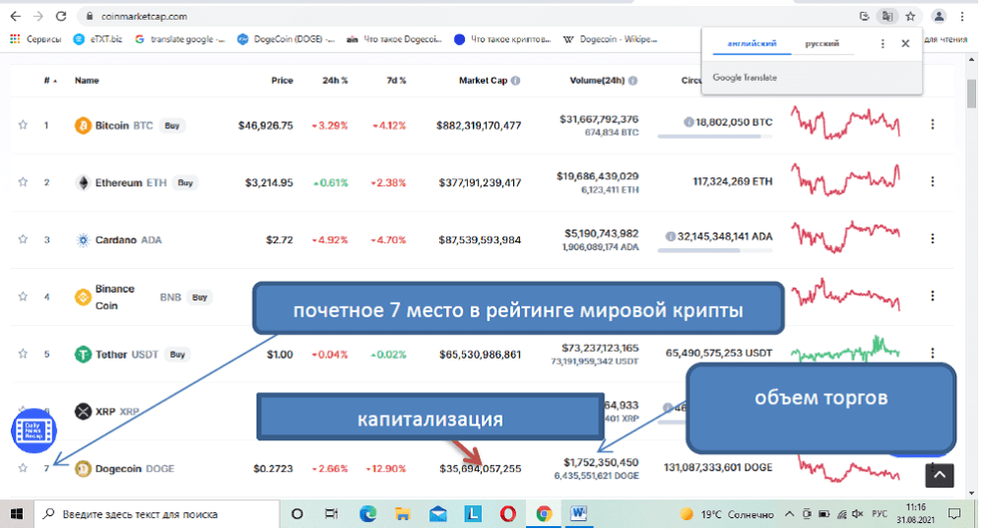This screenshot has width=985, height=530.
Task: Open translate popup options menu
Action: (883, 44)
